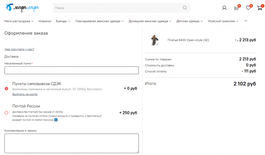Image resolution: width=265 pixels, height=155 pixels.
Task: Open the product comparison icon
Action: [236, 8]
